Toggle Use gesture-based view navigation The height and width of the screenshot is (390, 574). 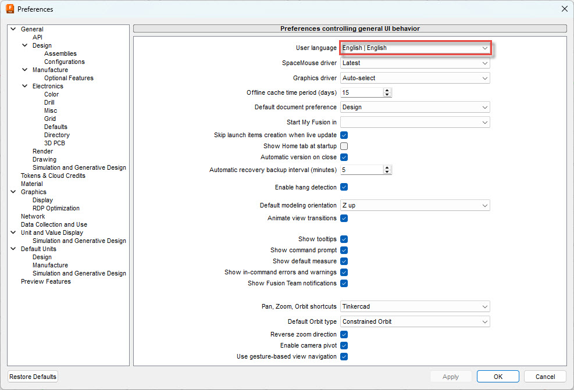344,356
